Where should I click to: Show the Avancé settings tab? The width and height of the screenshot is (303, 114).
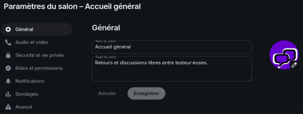37,107
